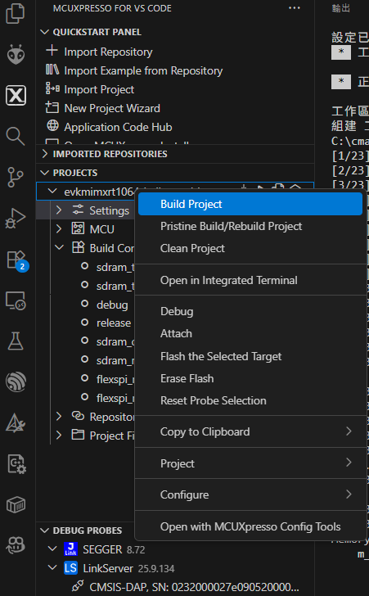This screenshot has width=369, height=596.
Task: Choose Debug from context menu
Action: coord(250,311)
